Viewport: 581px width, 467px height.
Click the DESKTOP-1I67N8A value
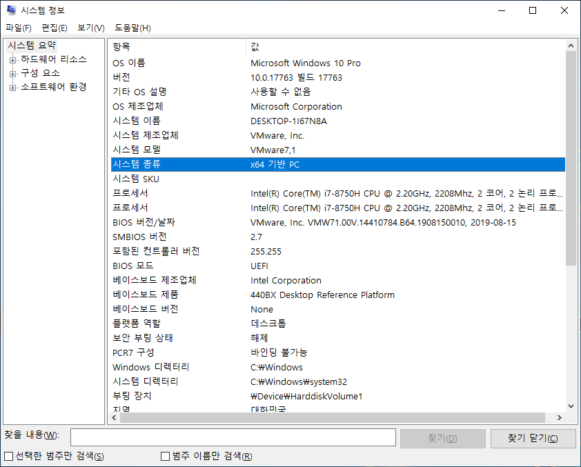coord(288,121)
